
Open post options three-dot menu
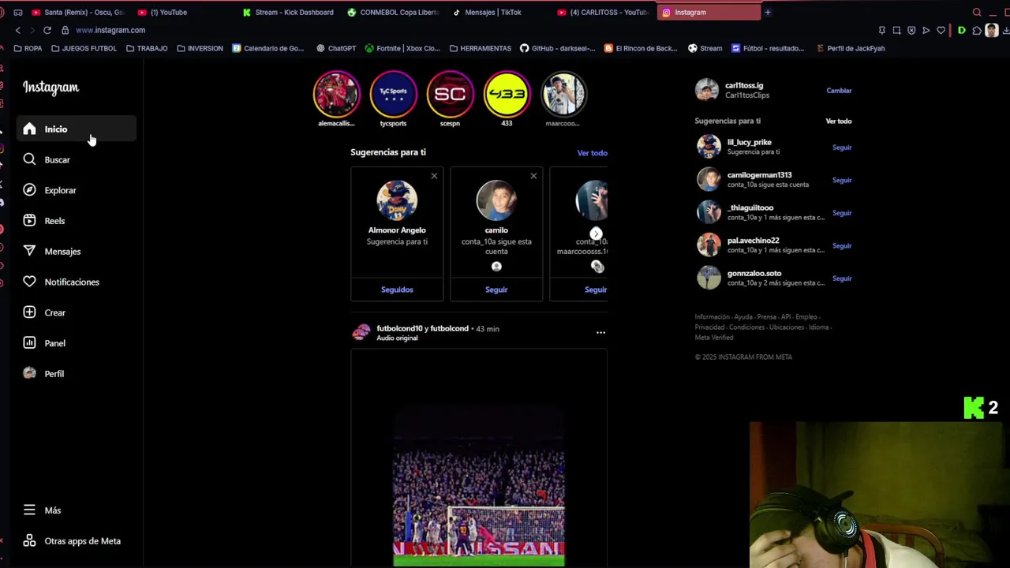pos(600,333)
